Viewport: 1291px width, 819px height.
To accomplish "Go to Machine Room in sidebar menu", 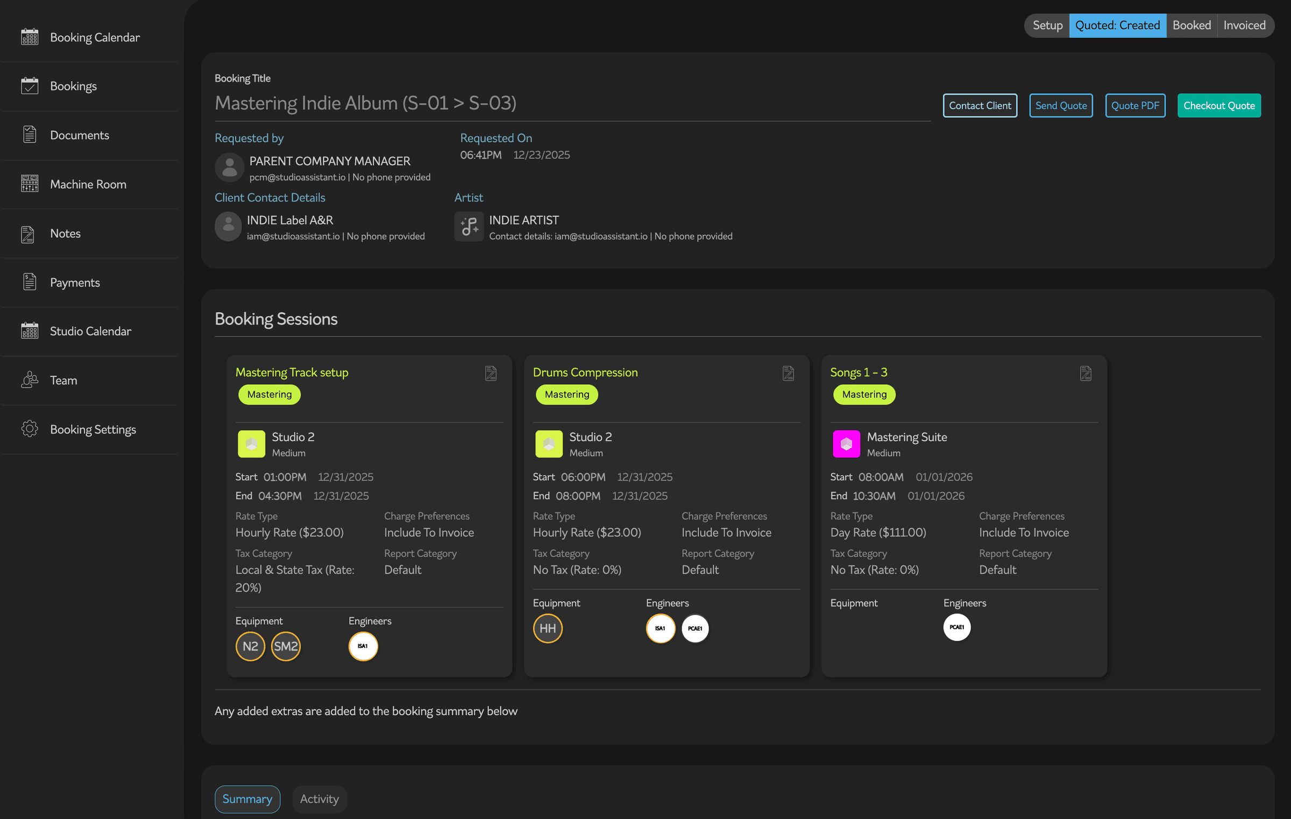I will pos(90,184).
